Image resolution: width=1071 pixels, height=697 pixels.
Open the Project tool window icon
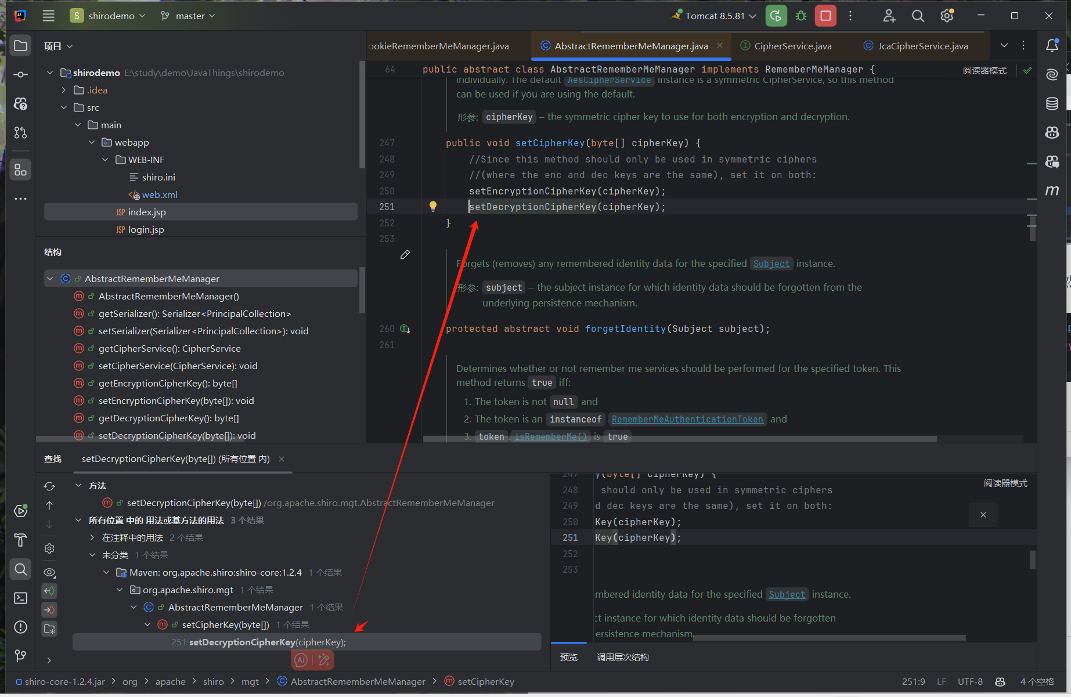21,46
